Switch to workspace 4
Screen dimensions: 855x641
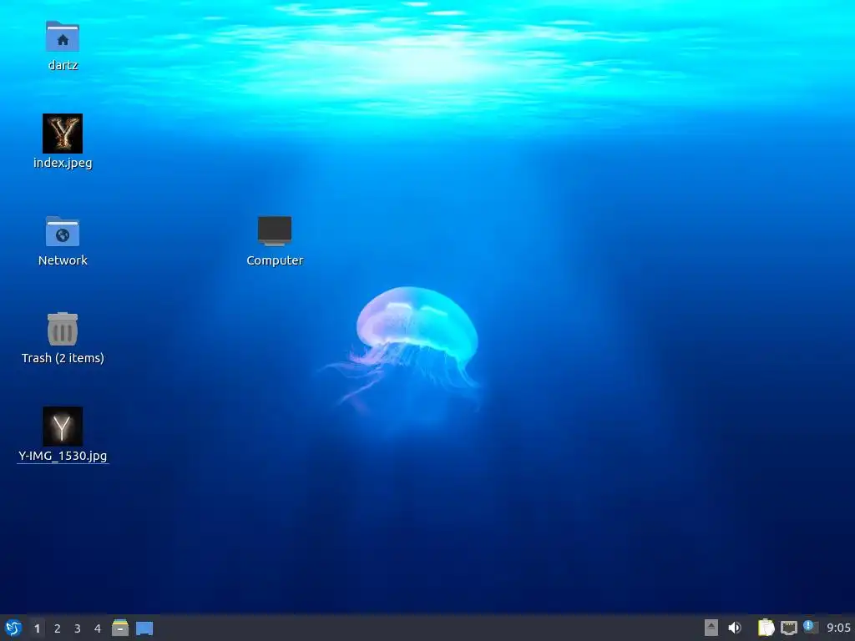(98, 628)
